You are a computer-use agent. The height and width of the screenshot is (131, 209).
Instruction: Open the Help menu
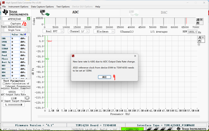point(98,7)
